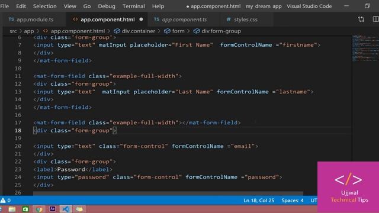Click the warnings icon in status bar
379x213 pixels.
3,200
